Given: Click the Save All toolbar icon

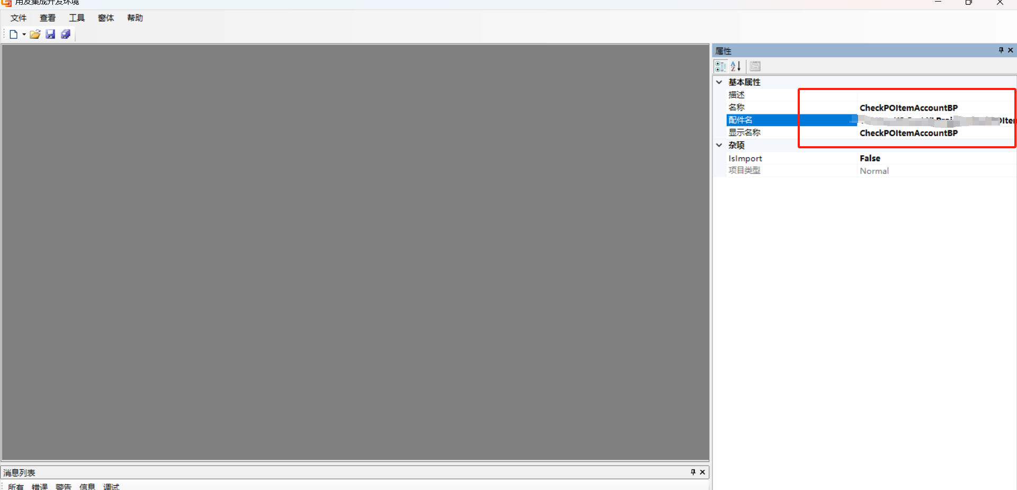Looking at the screenshot, I should (66, 34).
